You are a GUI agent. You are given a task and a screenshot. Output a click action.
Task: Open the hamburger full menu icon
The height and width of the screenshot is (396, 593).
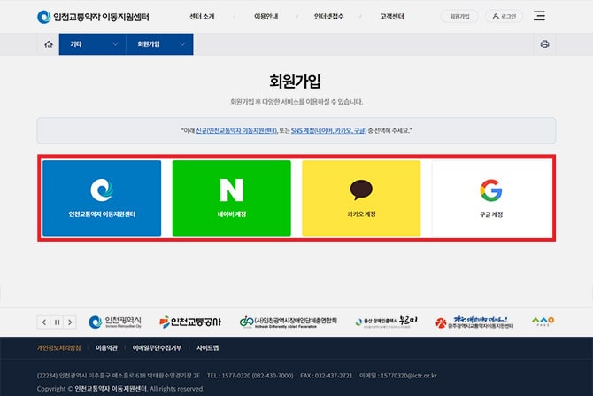coord(539,16)
